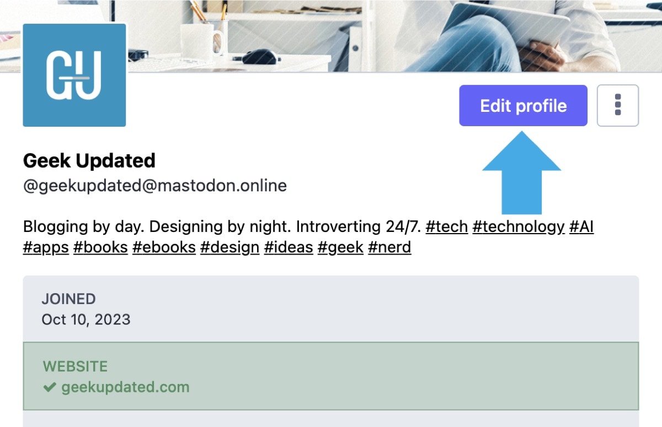662x427 pixels.
Task: Open the #design hashtag link
Action: (x=229, y=247)
